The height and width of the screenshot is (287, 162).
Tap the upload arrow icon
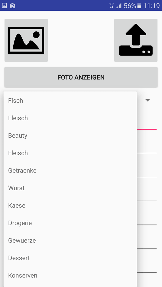click(136, 40)
